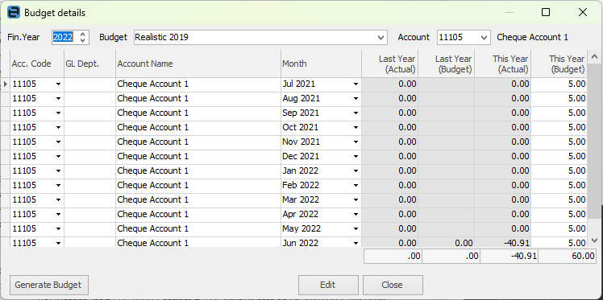The image size is (603, 300).
Task: Open Acc. Code dropdown in Aug 2021 row
Action: pyautogui.click(x=58, y=99)
